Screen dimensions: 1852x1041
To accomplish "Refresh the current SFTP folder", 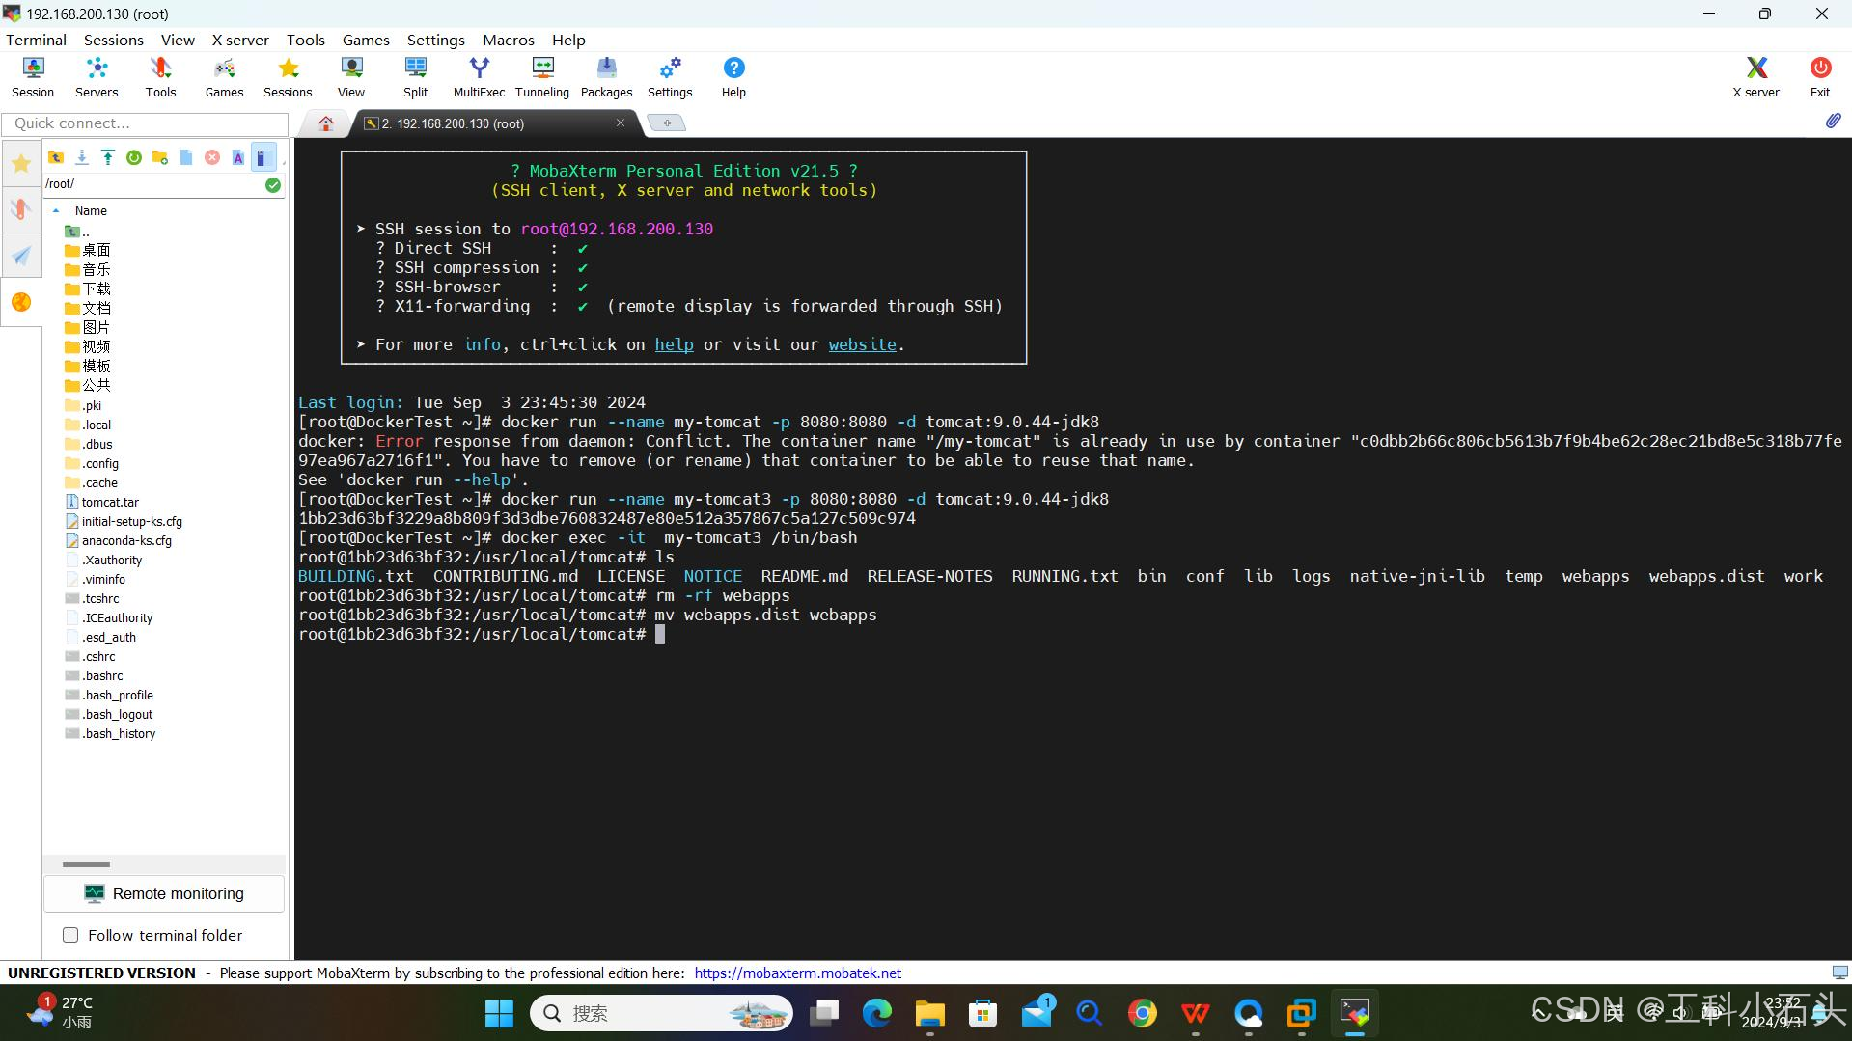I will [x=134, y=157].
